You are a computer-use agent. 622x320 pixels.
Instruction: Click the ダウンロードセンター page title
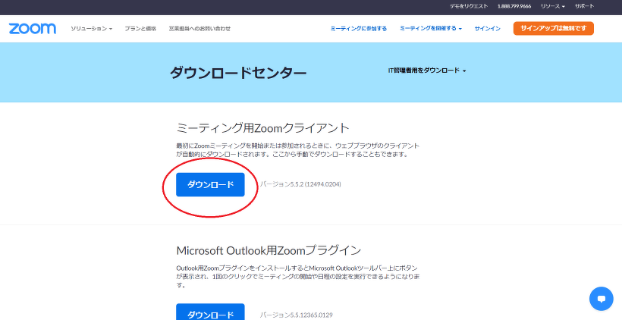238,73
